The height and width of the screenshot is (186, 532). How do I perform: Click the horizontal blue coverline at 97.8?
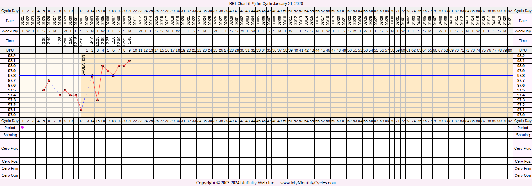(x=283, y=76)
